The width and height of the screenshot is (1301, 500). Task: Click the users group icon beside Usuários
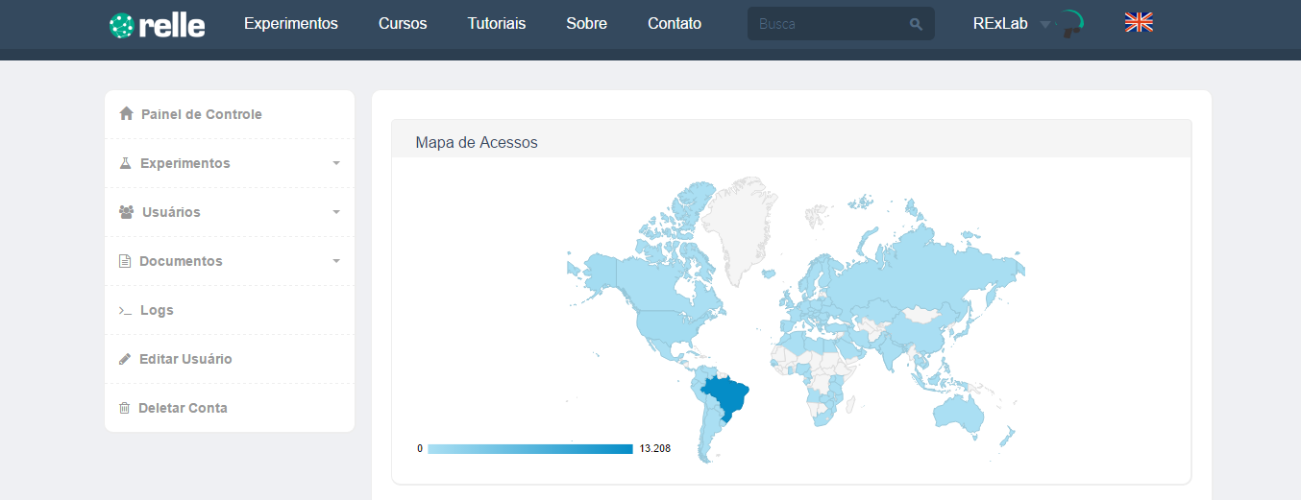[126, 212]
